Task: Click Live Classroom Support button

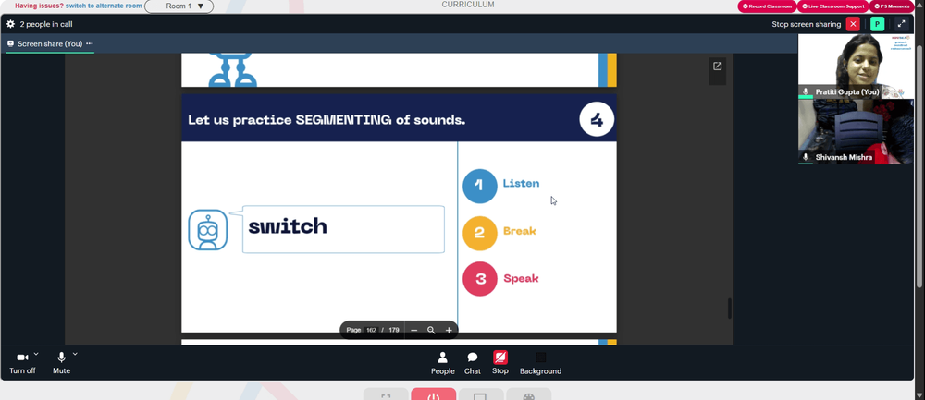Action: [832, 6]
